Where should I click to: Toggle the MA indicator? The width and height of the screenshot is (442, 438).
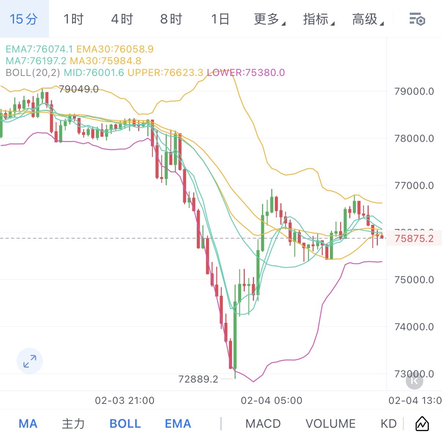tap(28, 424)
